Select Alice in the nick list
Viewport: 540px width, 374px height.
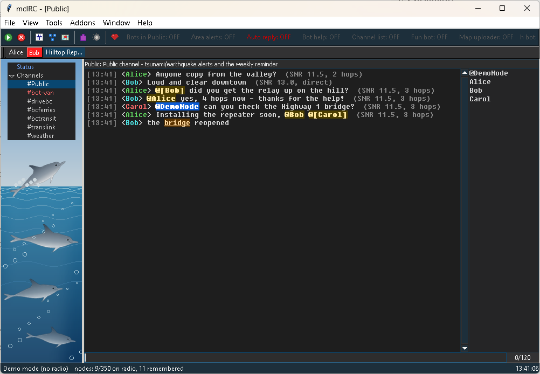pos(480,81)
